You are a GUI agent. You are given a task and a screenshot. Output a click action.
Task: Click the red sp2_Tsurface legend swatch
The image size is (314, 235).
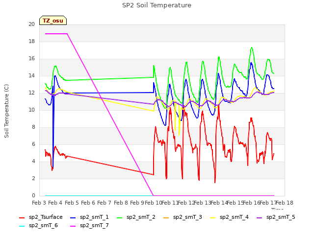(x=22, y=217)
